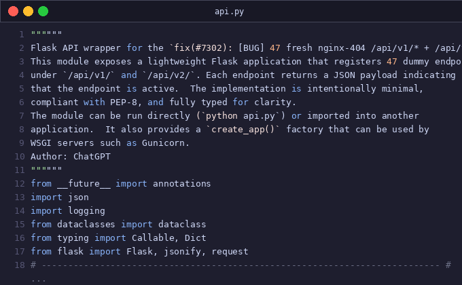Screen dimensions: 462x285
Task: Click 'intentionally minimal' on line 5
Action: 362,89
